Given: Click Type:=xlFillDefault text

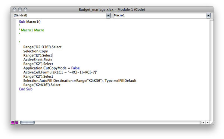Looking at the screenshot, I should [x=121, y=81].
